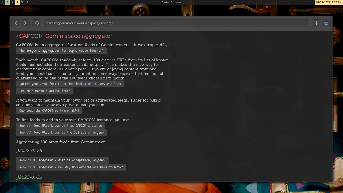Click text Aggregating 100 Atom feeds from Geminispace
This screenshot has width=343, height=193.
click(x=61, y=142)
